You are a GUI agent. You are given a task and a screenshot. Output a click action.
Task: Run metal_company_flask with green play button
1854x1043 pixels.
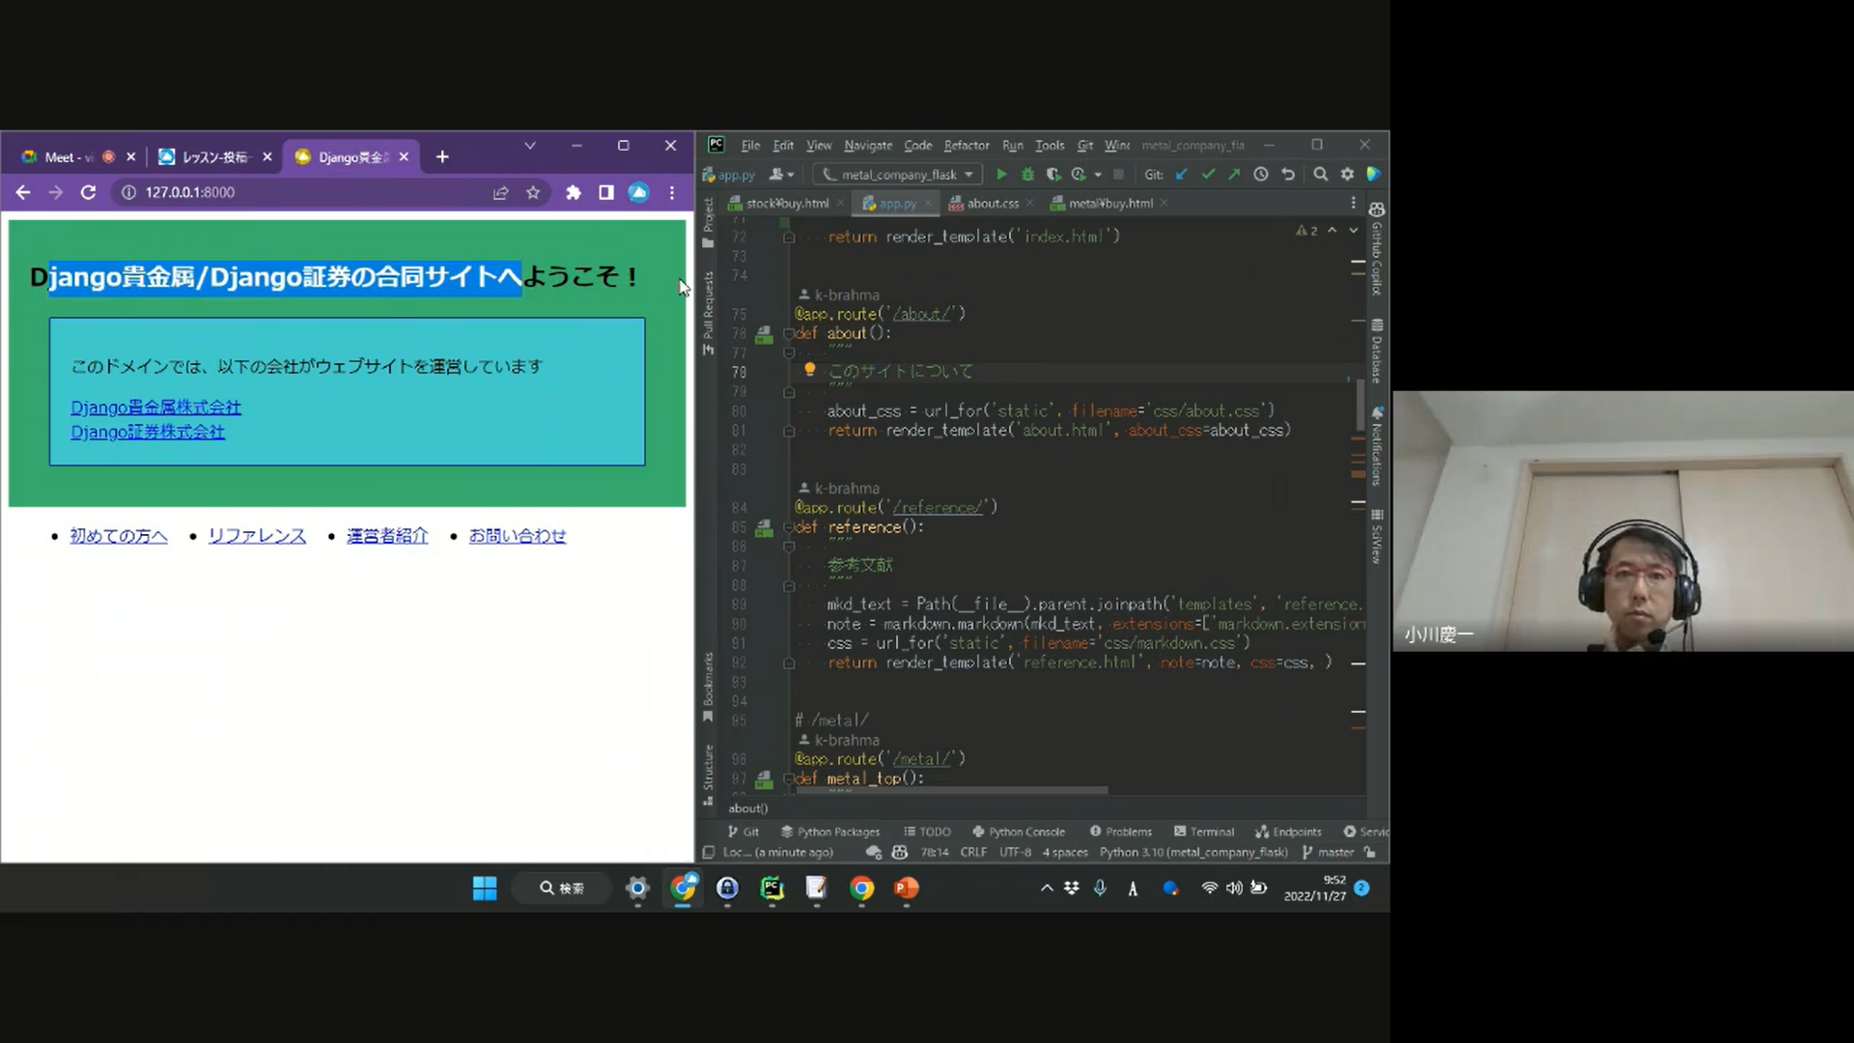[x=1001, y=175]
